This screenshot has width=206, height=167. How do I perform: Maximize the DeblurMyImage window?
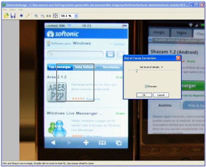(x=197, y=5)
